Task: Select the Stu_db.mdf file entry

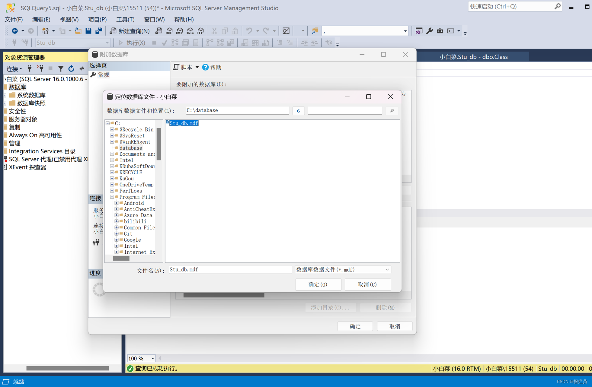Action: click(184, 123)
